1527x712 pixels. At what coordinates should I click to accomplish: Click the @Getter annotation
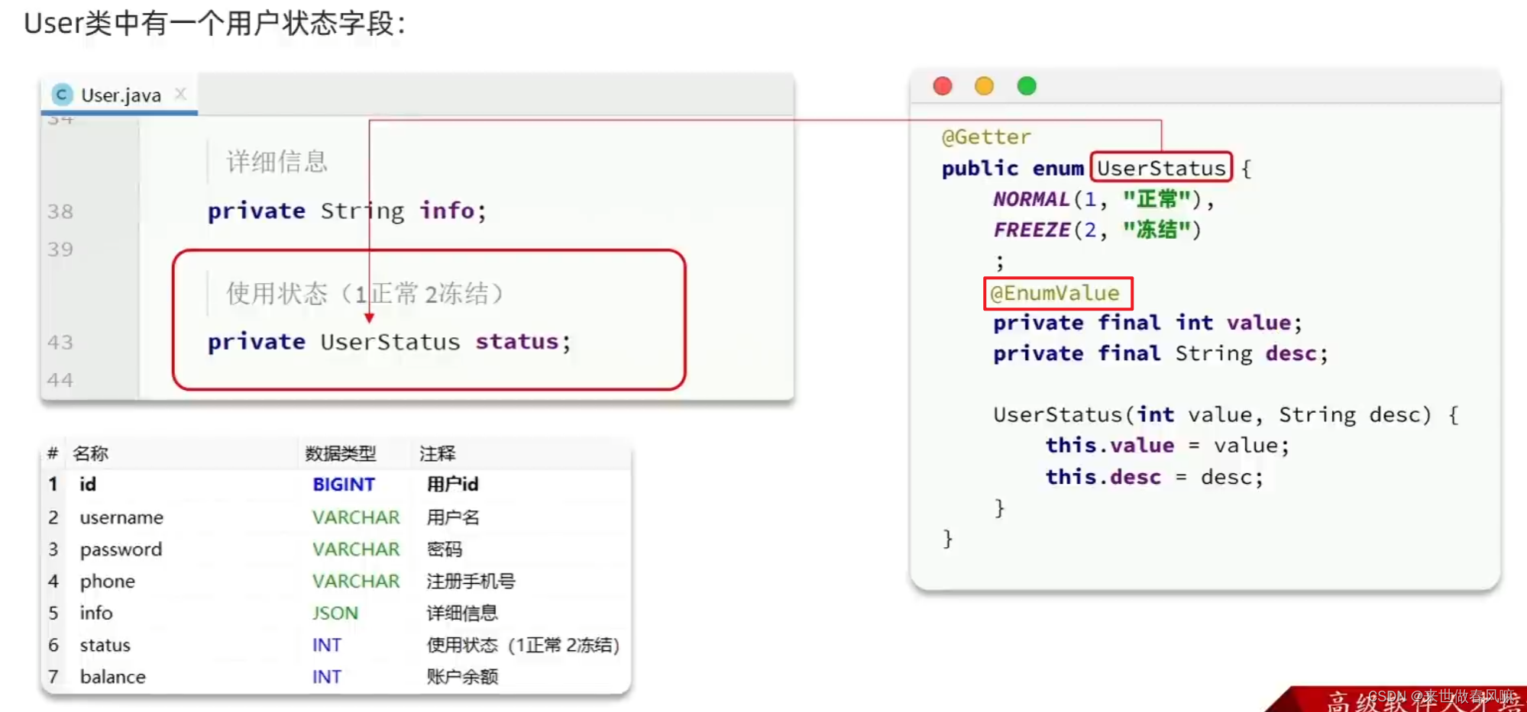[986, 137]
